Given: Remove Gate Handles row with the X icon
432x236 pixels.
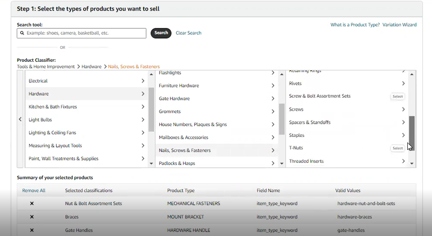Looking at the screenshot, I should coord(32,230).
